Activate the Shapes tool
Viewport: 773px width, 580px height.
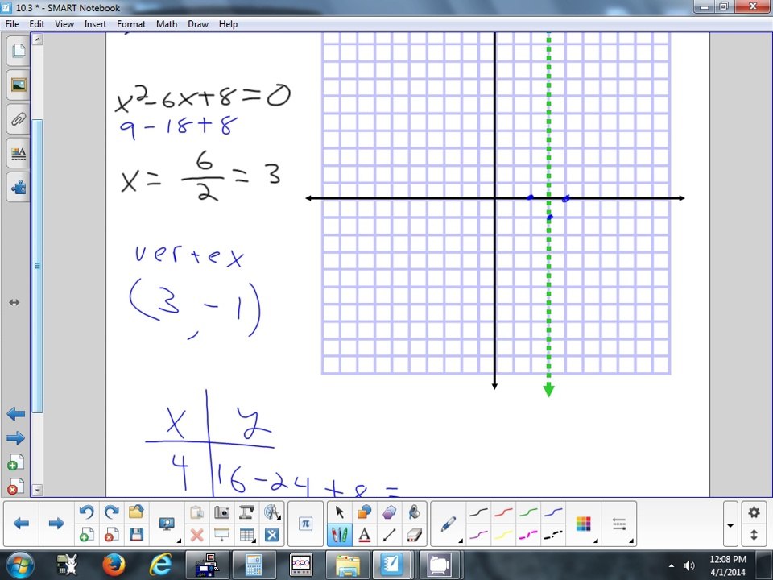(x=365, y=512)
